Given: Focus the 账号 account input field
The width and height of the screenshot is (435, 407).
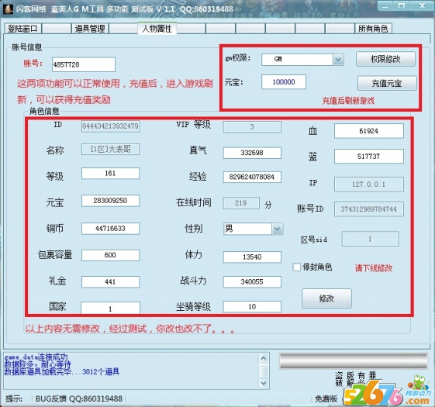Looking at the screenshot, I should coord(84,64).
